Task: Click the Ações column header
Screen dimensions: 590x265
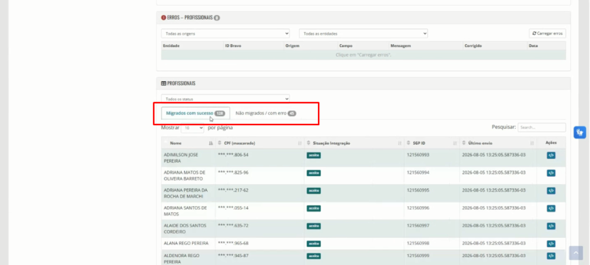Action: tap(551, 143)
